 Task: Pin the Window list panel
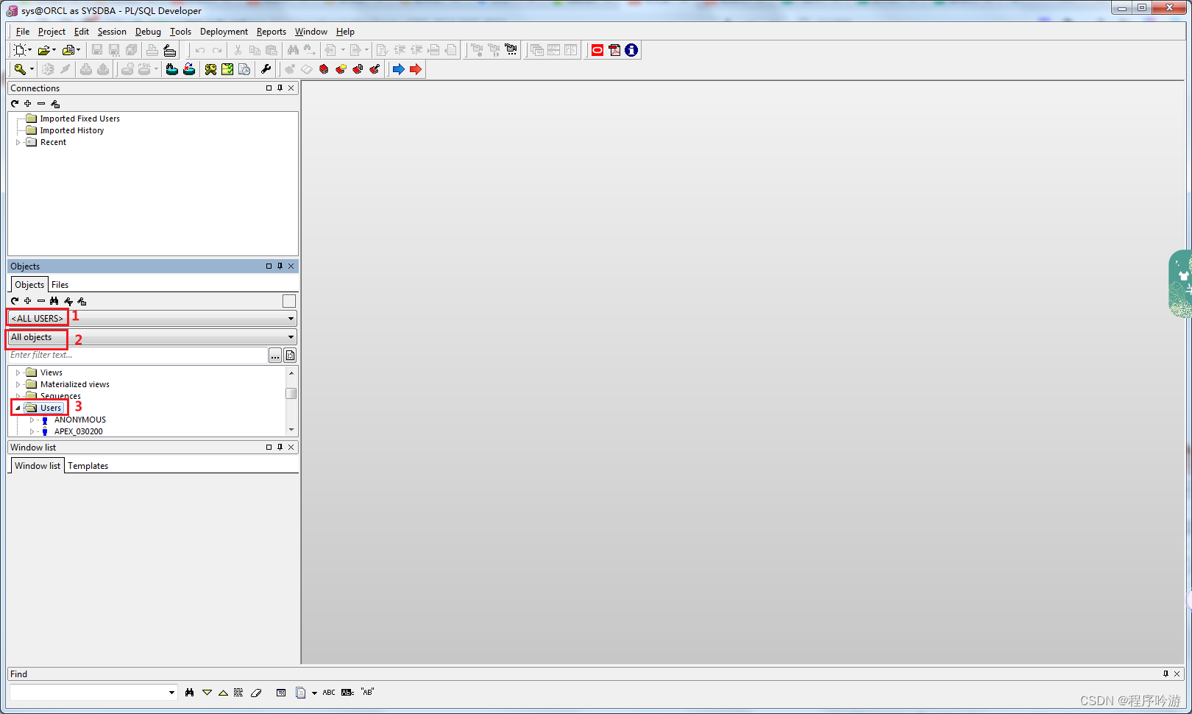pyautogui.click(x=280, y=448)
